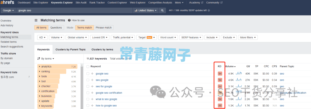Click the Ahrefs logo
This screenshot has height=109, width=311.
[7, 3]
